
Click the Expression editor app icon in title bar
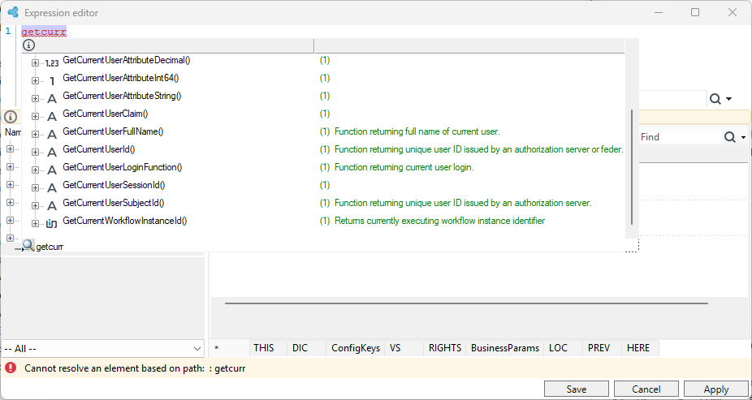tap(13, 12)
